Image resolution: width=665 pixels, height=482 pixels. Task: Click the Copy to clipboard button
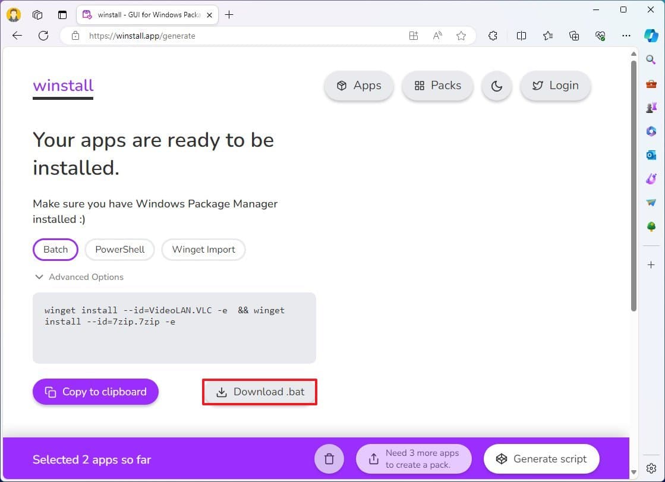coord(96,392)
